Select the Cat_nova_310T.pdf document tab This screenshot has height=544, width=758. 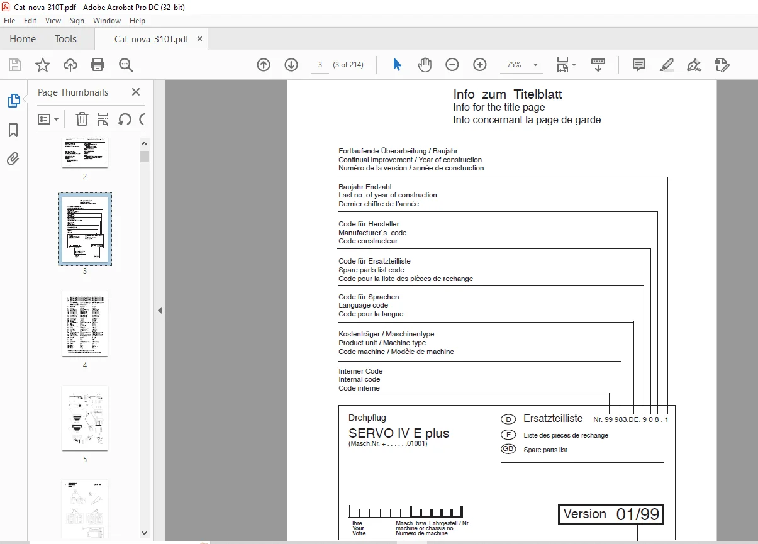151,39
